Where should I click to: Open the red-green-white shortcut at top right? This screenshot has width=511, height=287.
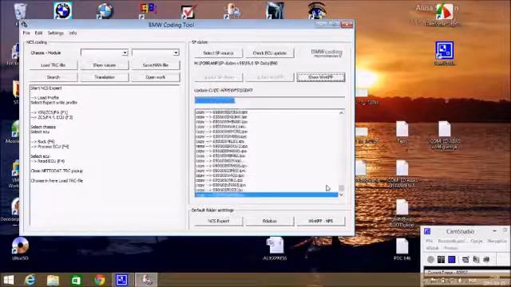(444, 12)
